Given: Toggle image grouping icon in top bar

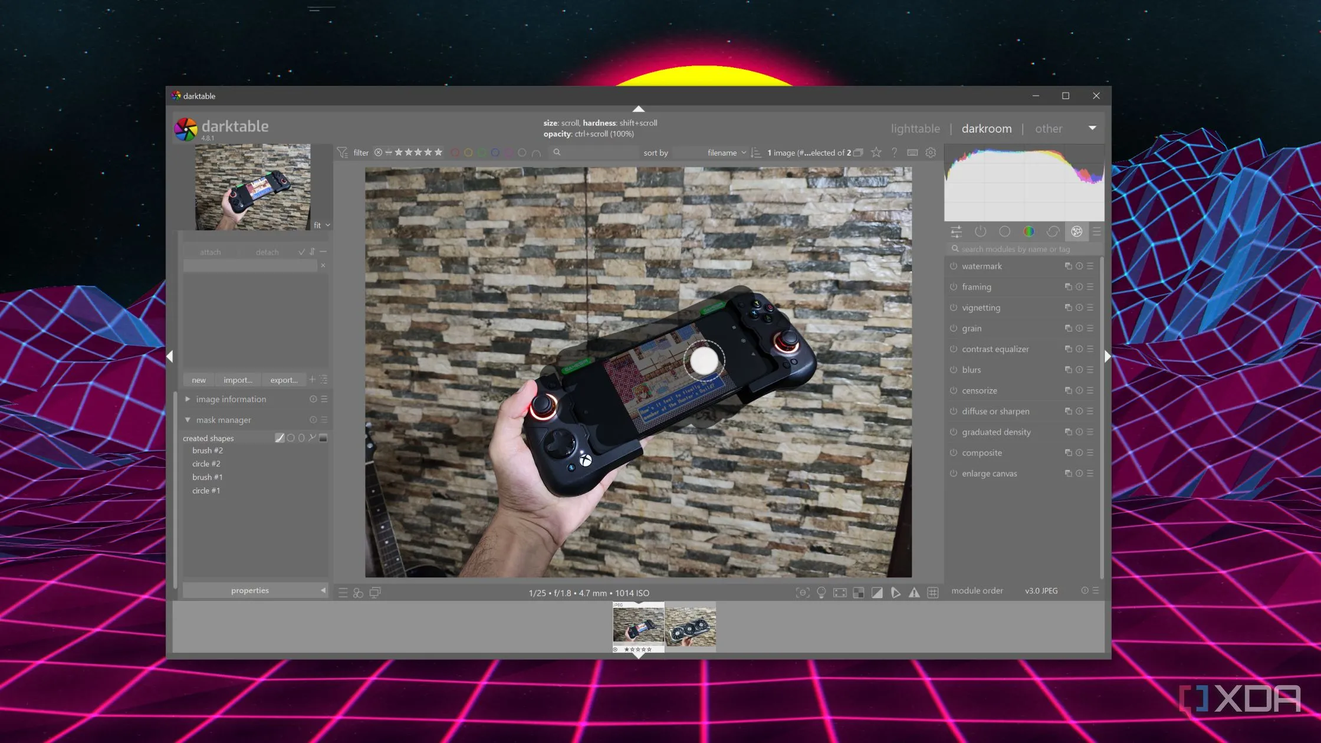Looking at the screenshot, I should (x=858, y=152).
